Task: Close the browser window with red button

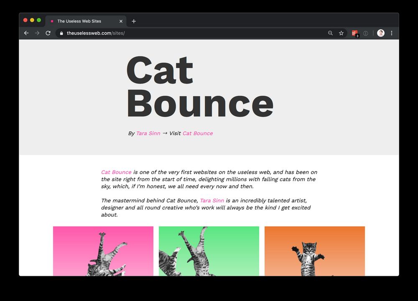Action: 25,20
